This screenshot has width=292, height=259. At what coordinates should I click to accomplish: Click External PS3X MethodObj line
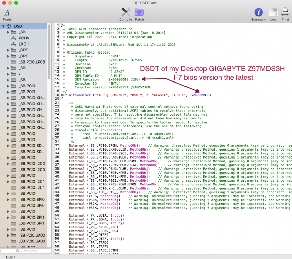[94, 208]
